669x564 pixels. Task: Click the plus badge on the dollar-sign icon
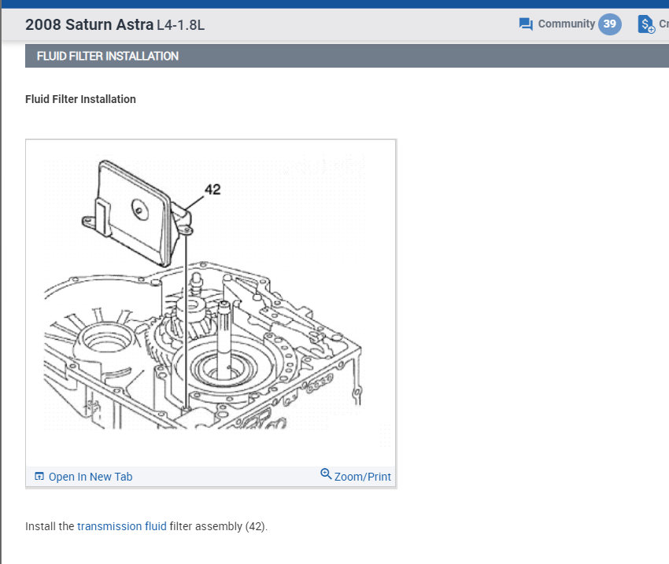tap(650, 29)
